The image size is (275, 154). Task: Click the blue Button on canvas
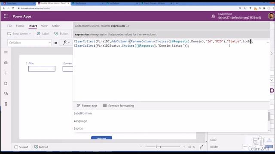point(101,138)
